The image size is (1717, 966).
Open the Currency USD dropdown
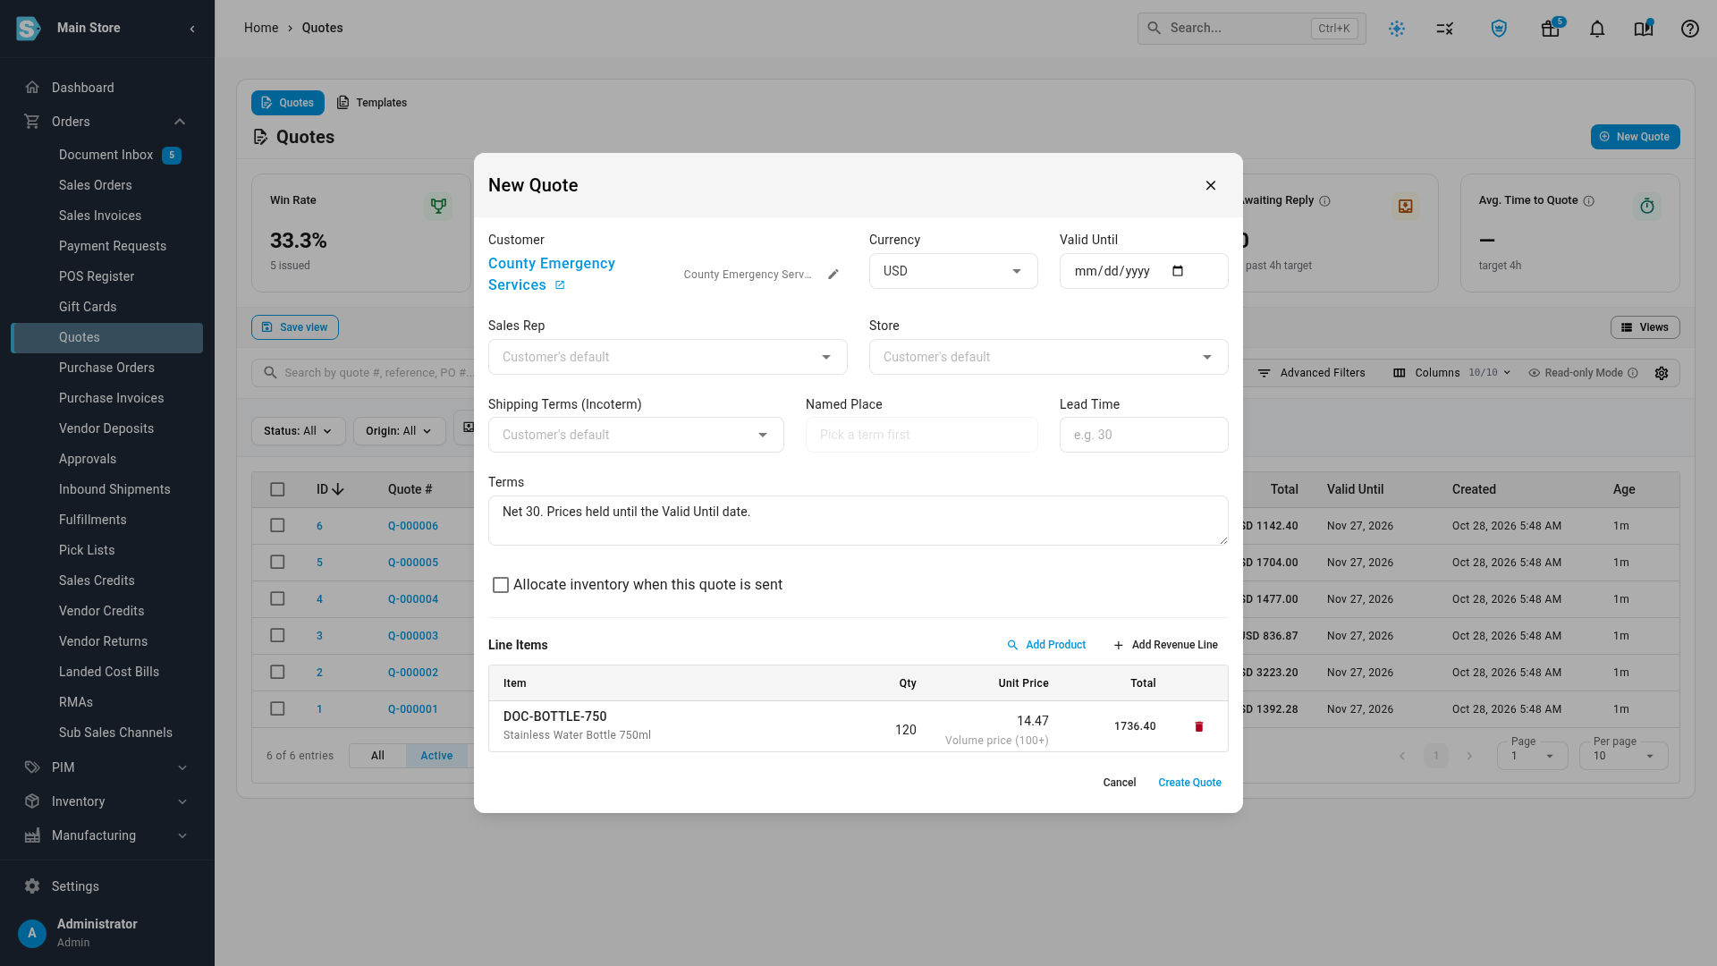[x=953, y=271]
